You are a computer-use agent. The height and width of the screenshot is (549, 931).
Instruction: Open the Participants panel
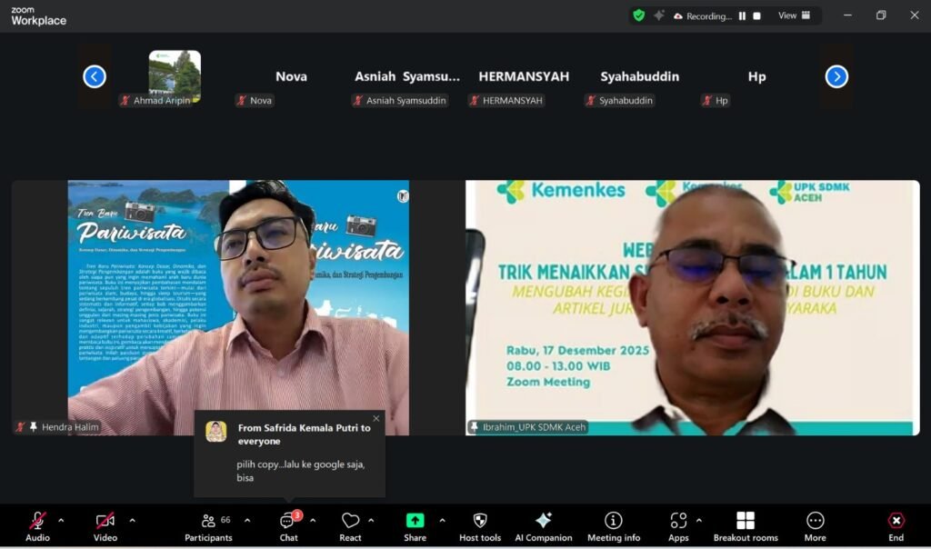click(209, 525)
